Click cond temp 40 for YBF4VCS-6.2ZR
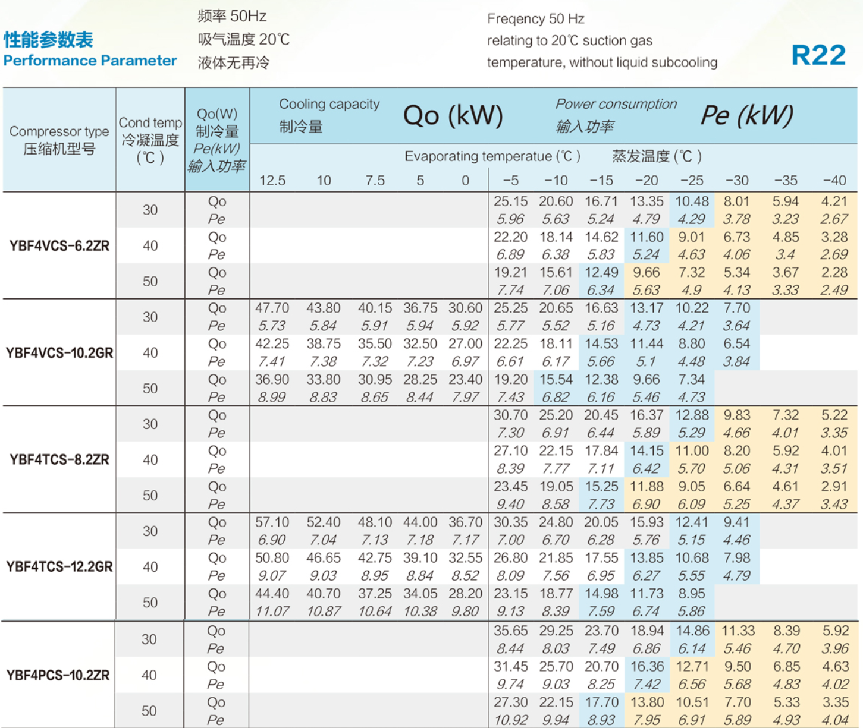Viewport: 863px width, 728px height. click(150, 245)
